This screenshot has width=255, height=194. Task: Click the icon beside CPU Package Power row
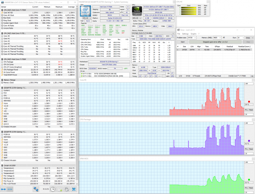(2, 70)
